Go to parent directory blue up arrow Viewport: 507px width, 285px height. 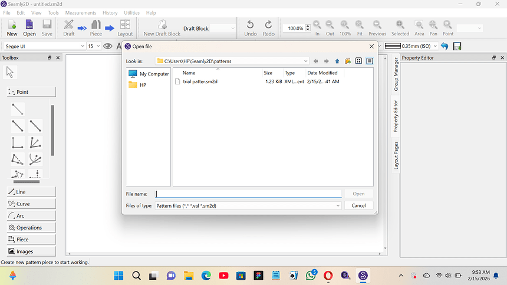[337, 61]
